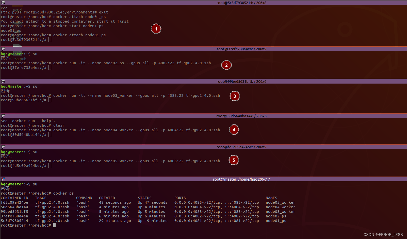The height and width of the screenshot is (239, 407).
Task: Click the STATUS column header
Action: click(x=145, y=198)
